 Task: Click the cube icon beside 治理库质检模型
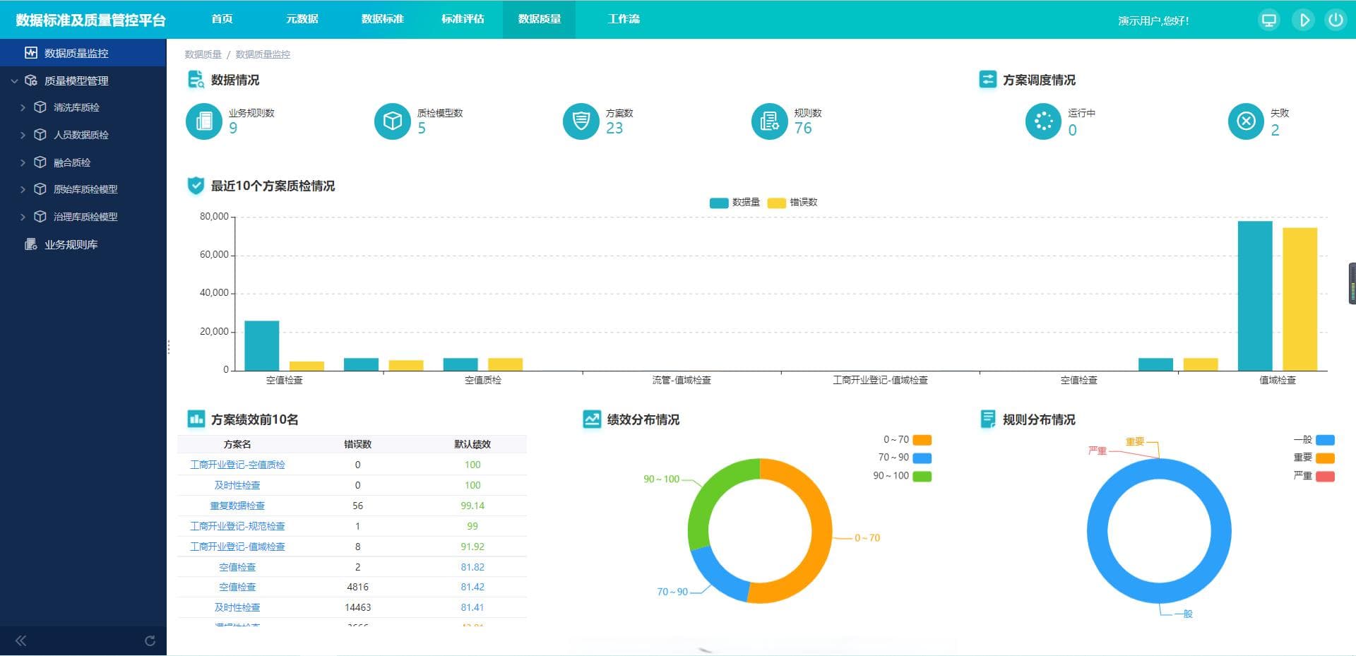[40, 217]
